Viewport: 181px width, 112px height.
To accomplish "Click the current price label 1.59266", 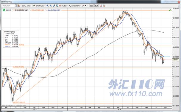I will [x=175, y=60].
